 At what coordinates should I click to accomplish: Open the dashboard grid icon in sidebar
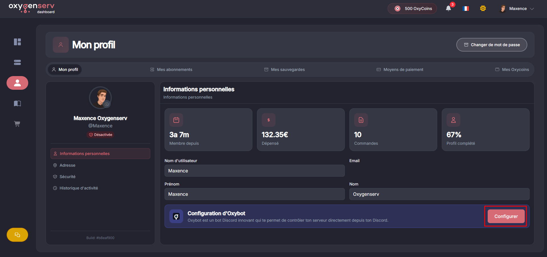[x=17, y=42]
